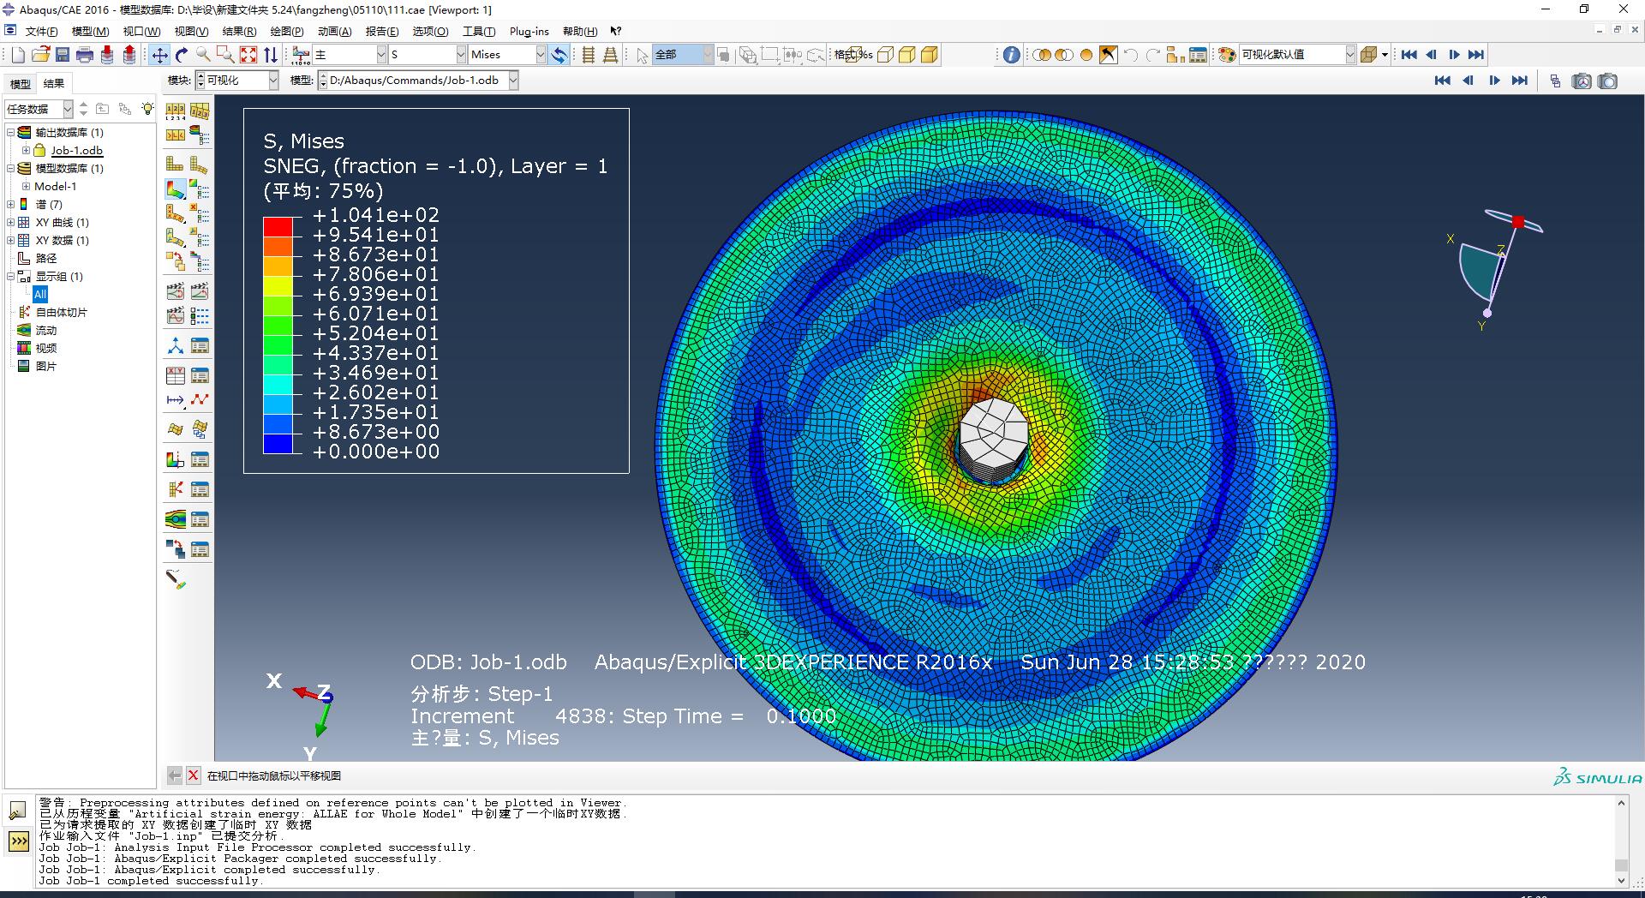
Task: Click the Auto-Fit View icon
Action: [248, 55]
